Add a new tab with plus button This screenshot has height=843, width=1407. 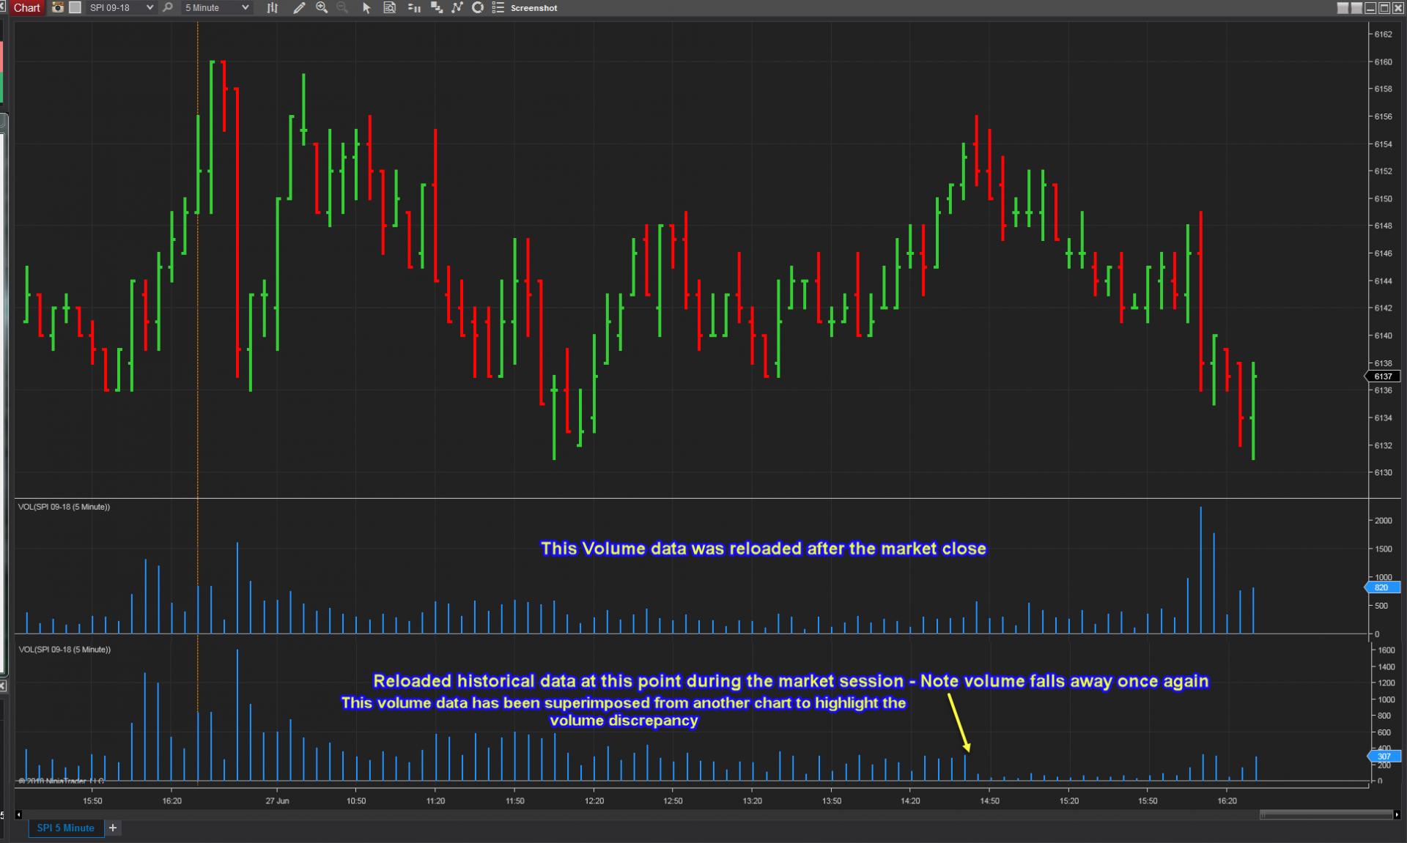point(113,828)
